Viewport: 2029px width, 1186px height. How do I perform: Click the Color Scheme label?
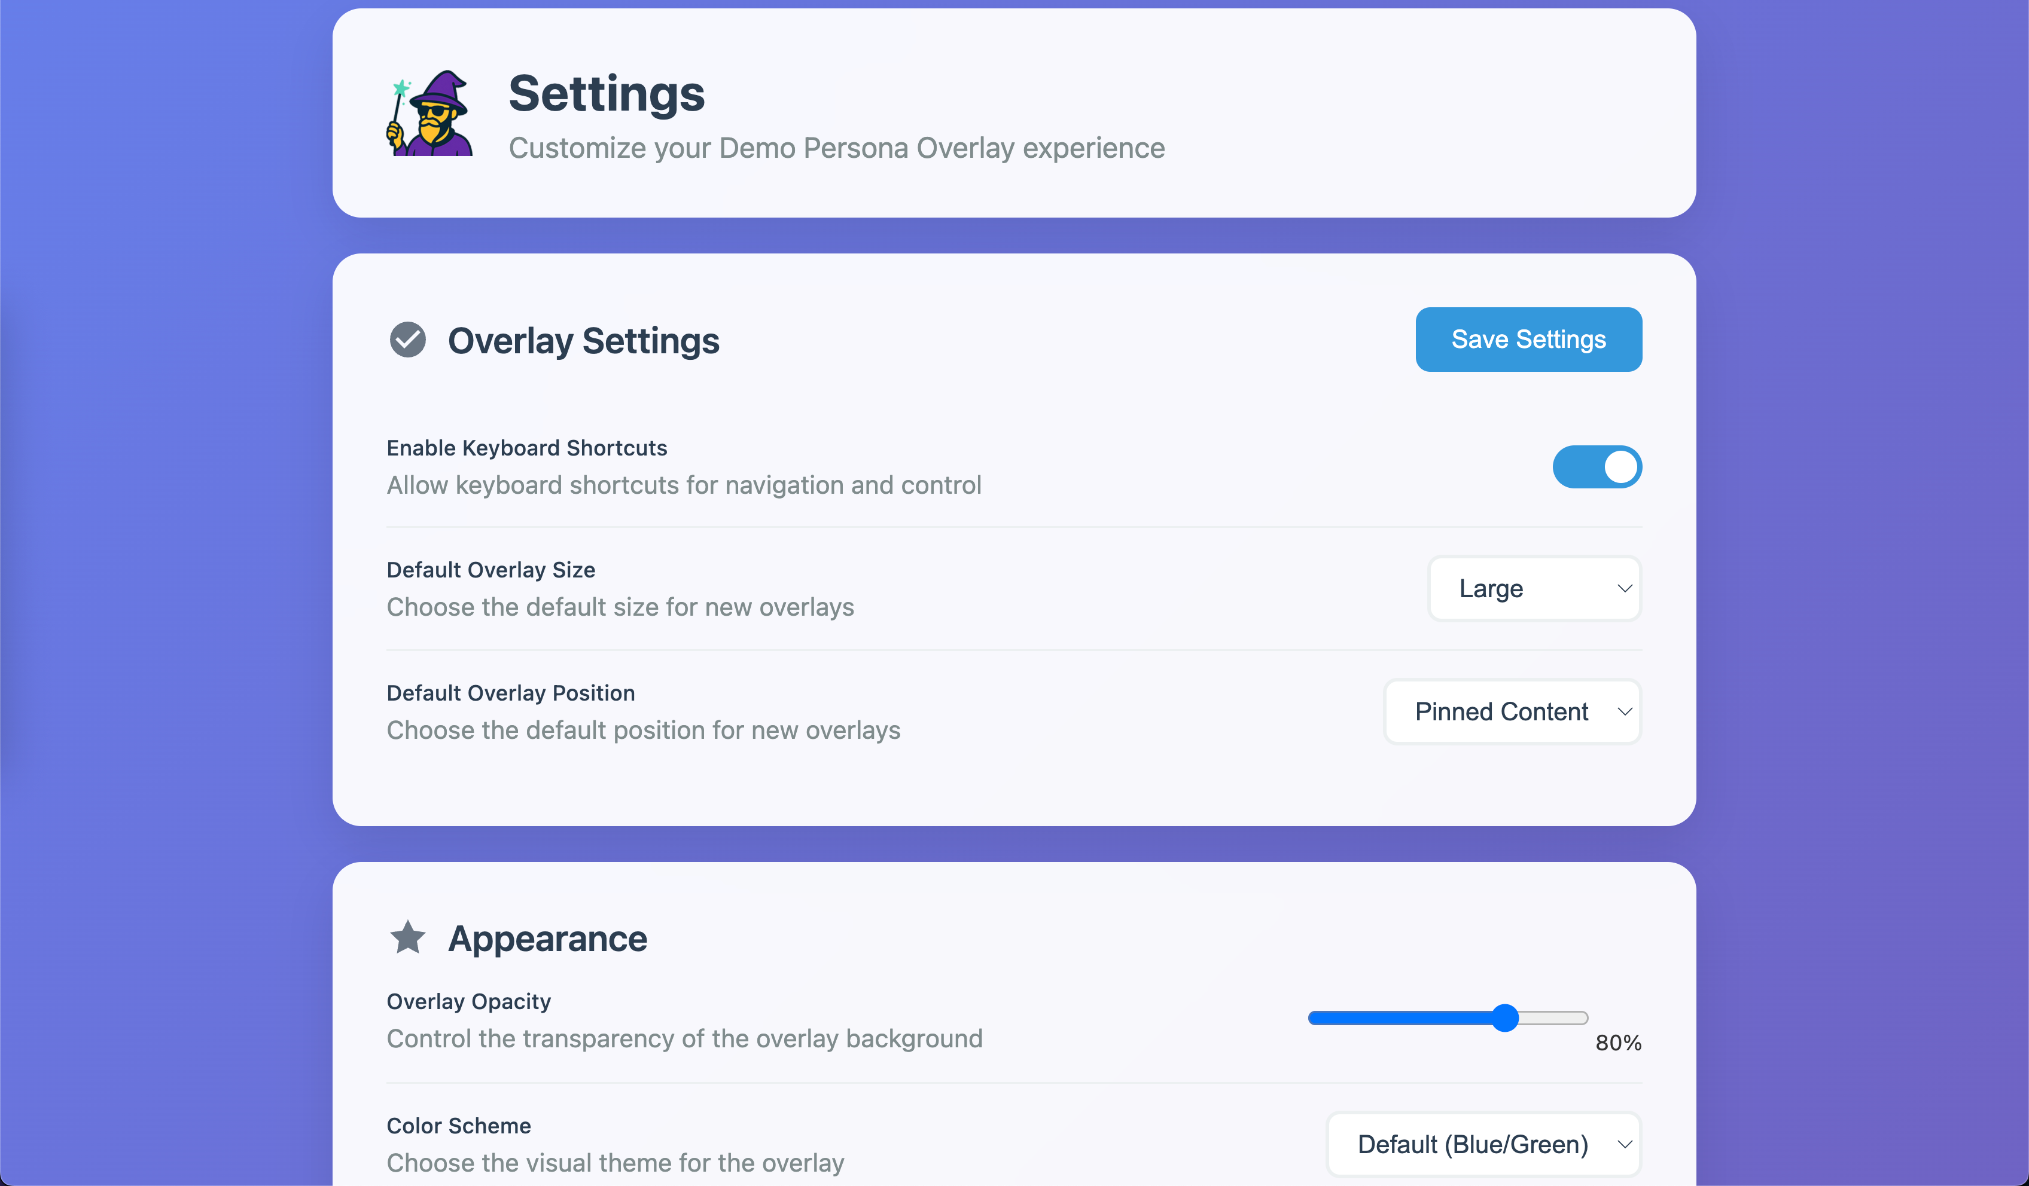coord(459,1126)
